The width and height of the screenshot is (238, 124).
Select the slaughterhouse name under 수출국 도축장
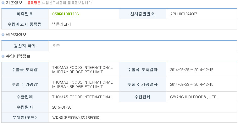point(82,70)
